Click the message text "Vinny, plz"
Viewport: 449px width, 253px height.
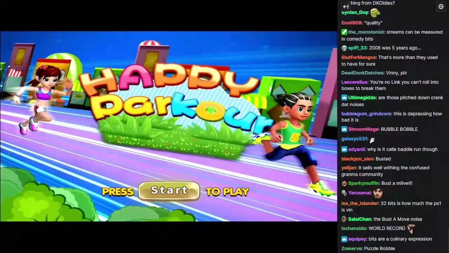396,73
